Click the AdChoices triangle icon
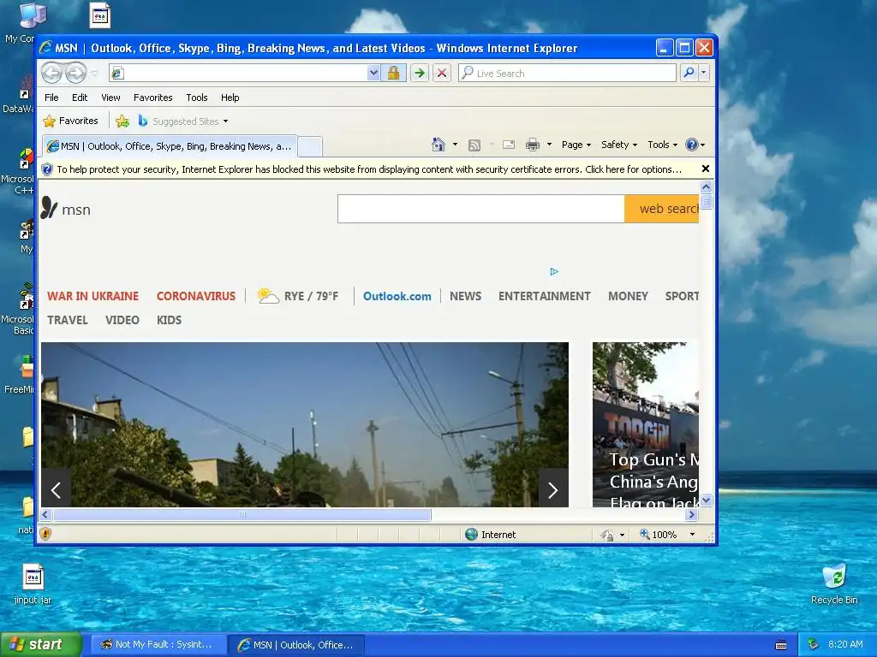Viewport: 877px width, 657px height. pos(554,271)
